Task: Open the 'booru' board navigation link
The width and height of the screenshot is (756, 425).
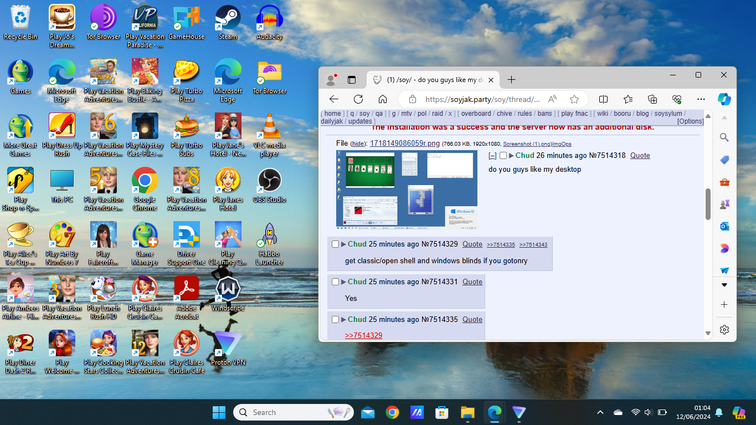Action: [x=623, y=114]
